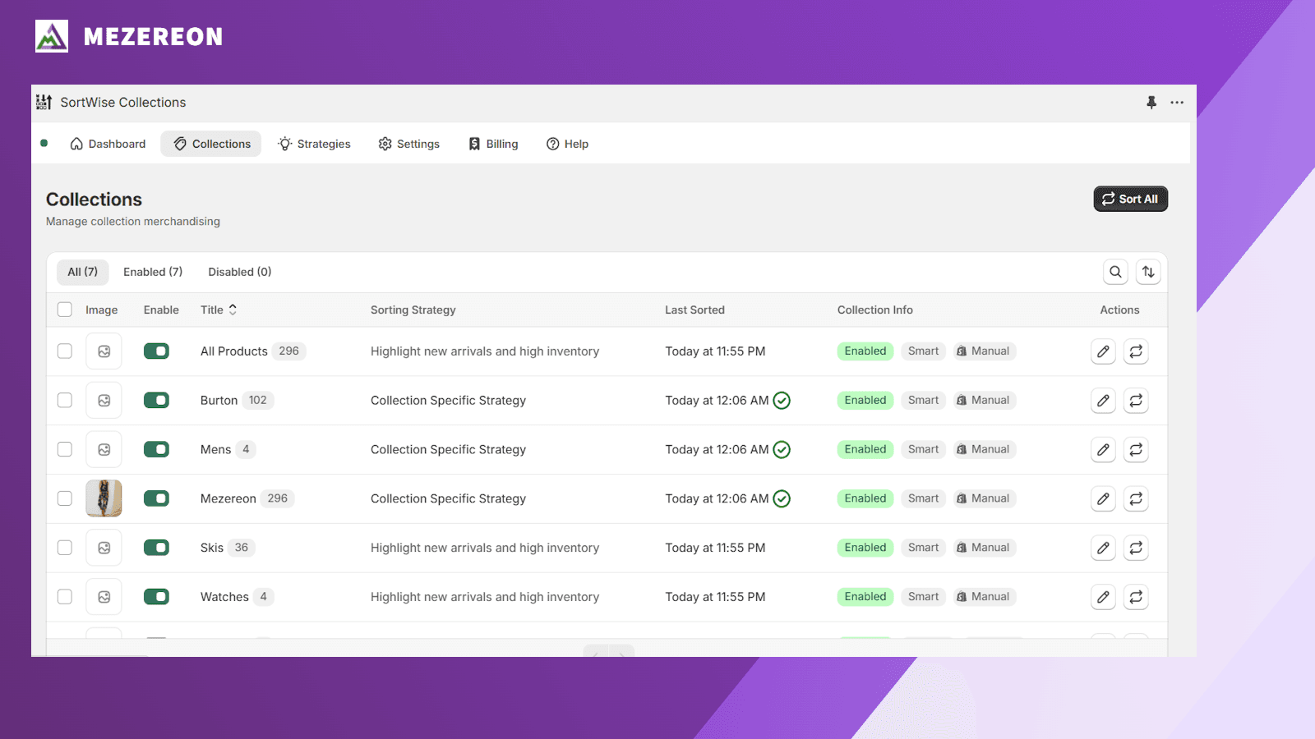Open the Disabled (0) tab
Image resolution: width=1315 pixels, height=739 pixels.
(239, 272)
